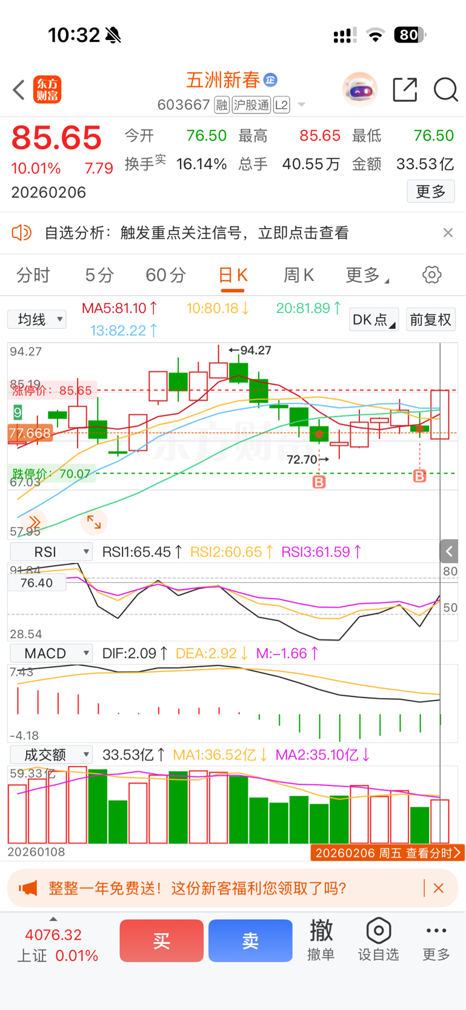Tap the 更多 quote details button

pos(431,192)
